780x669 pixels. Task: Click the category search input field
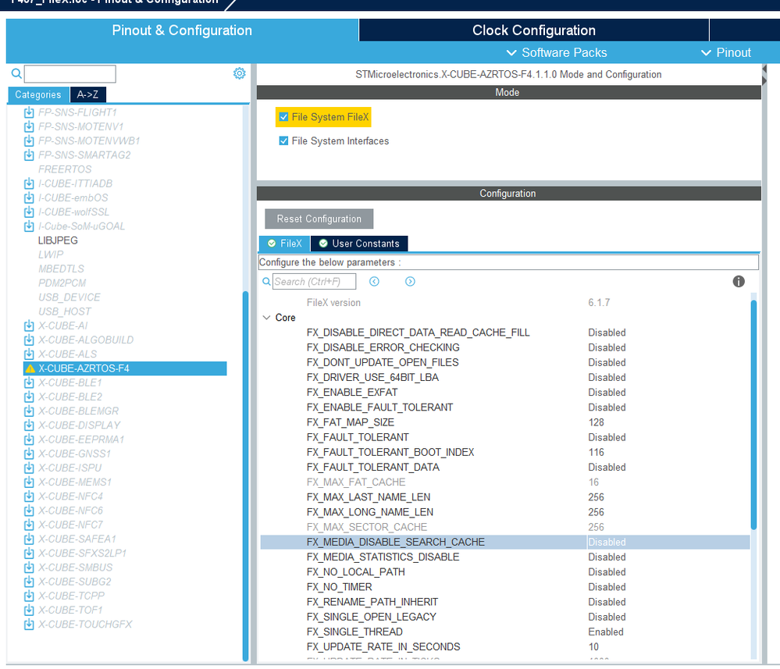coord(70,73)
